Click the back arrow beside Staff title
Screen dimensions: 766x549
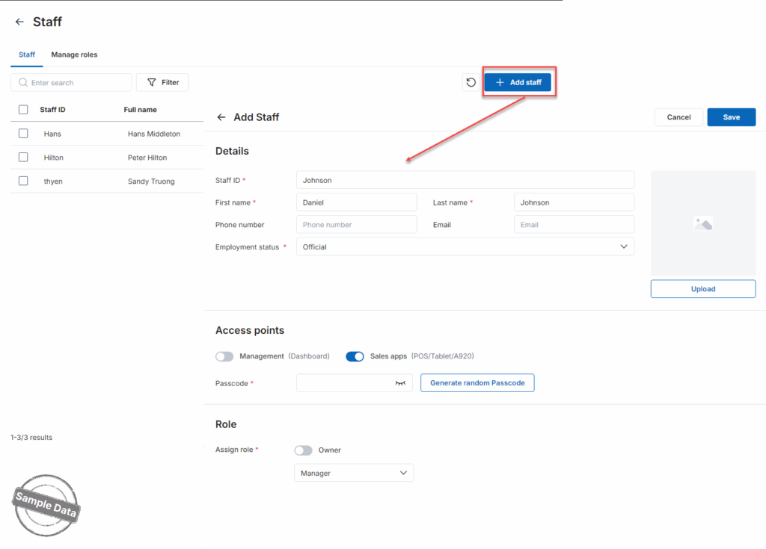click(19, 22)
